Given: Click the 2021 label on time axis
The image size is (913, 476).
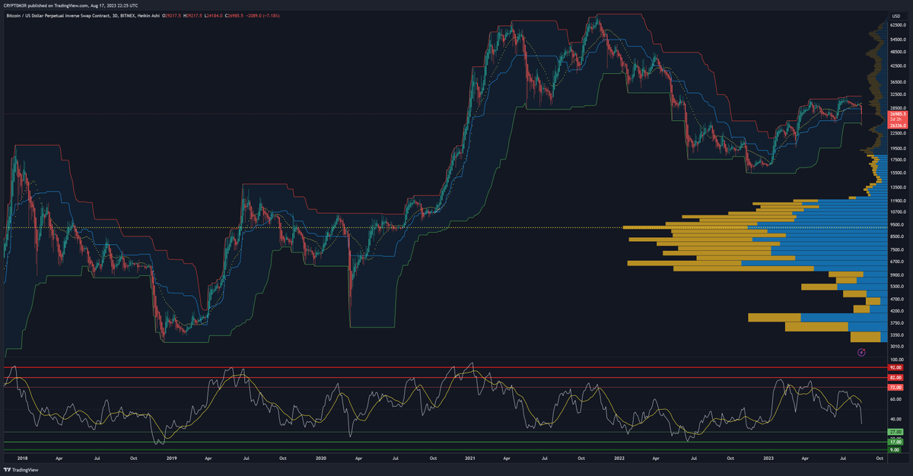Looking at the screenshot, I should tap(470, 459).
